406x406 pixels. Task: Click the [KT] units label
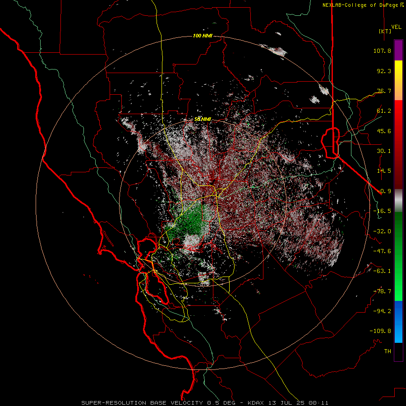pos(385,31)
